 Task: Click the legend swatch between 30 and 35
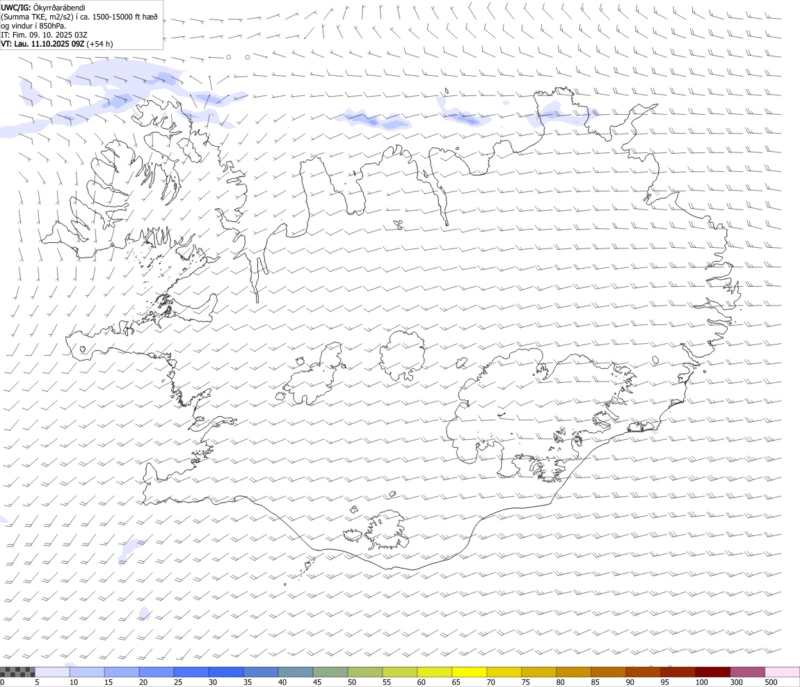click(x=226, y=672)
